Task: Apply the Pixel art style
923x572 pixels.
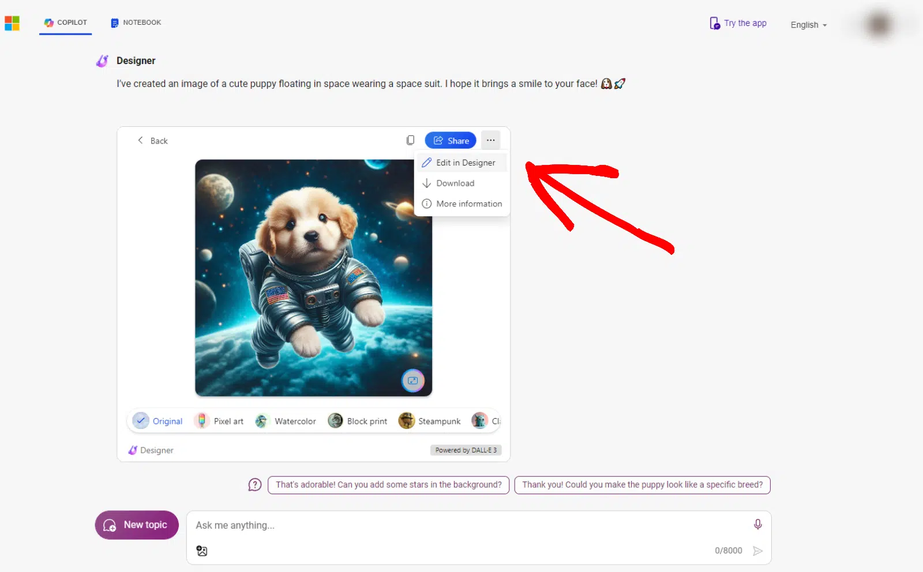Action: 219,421
